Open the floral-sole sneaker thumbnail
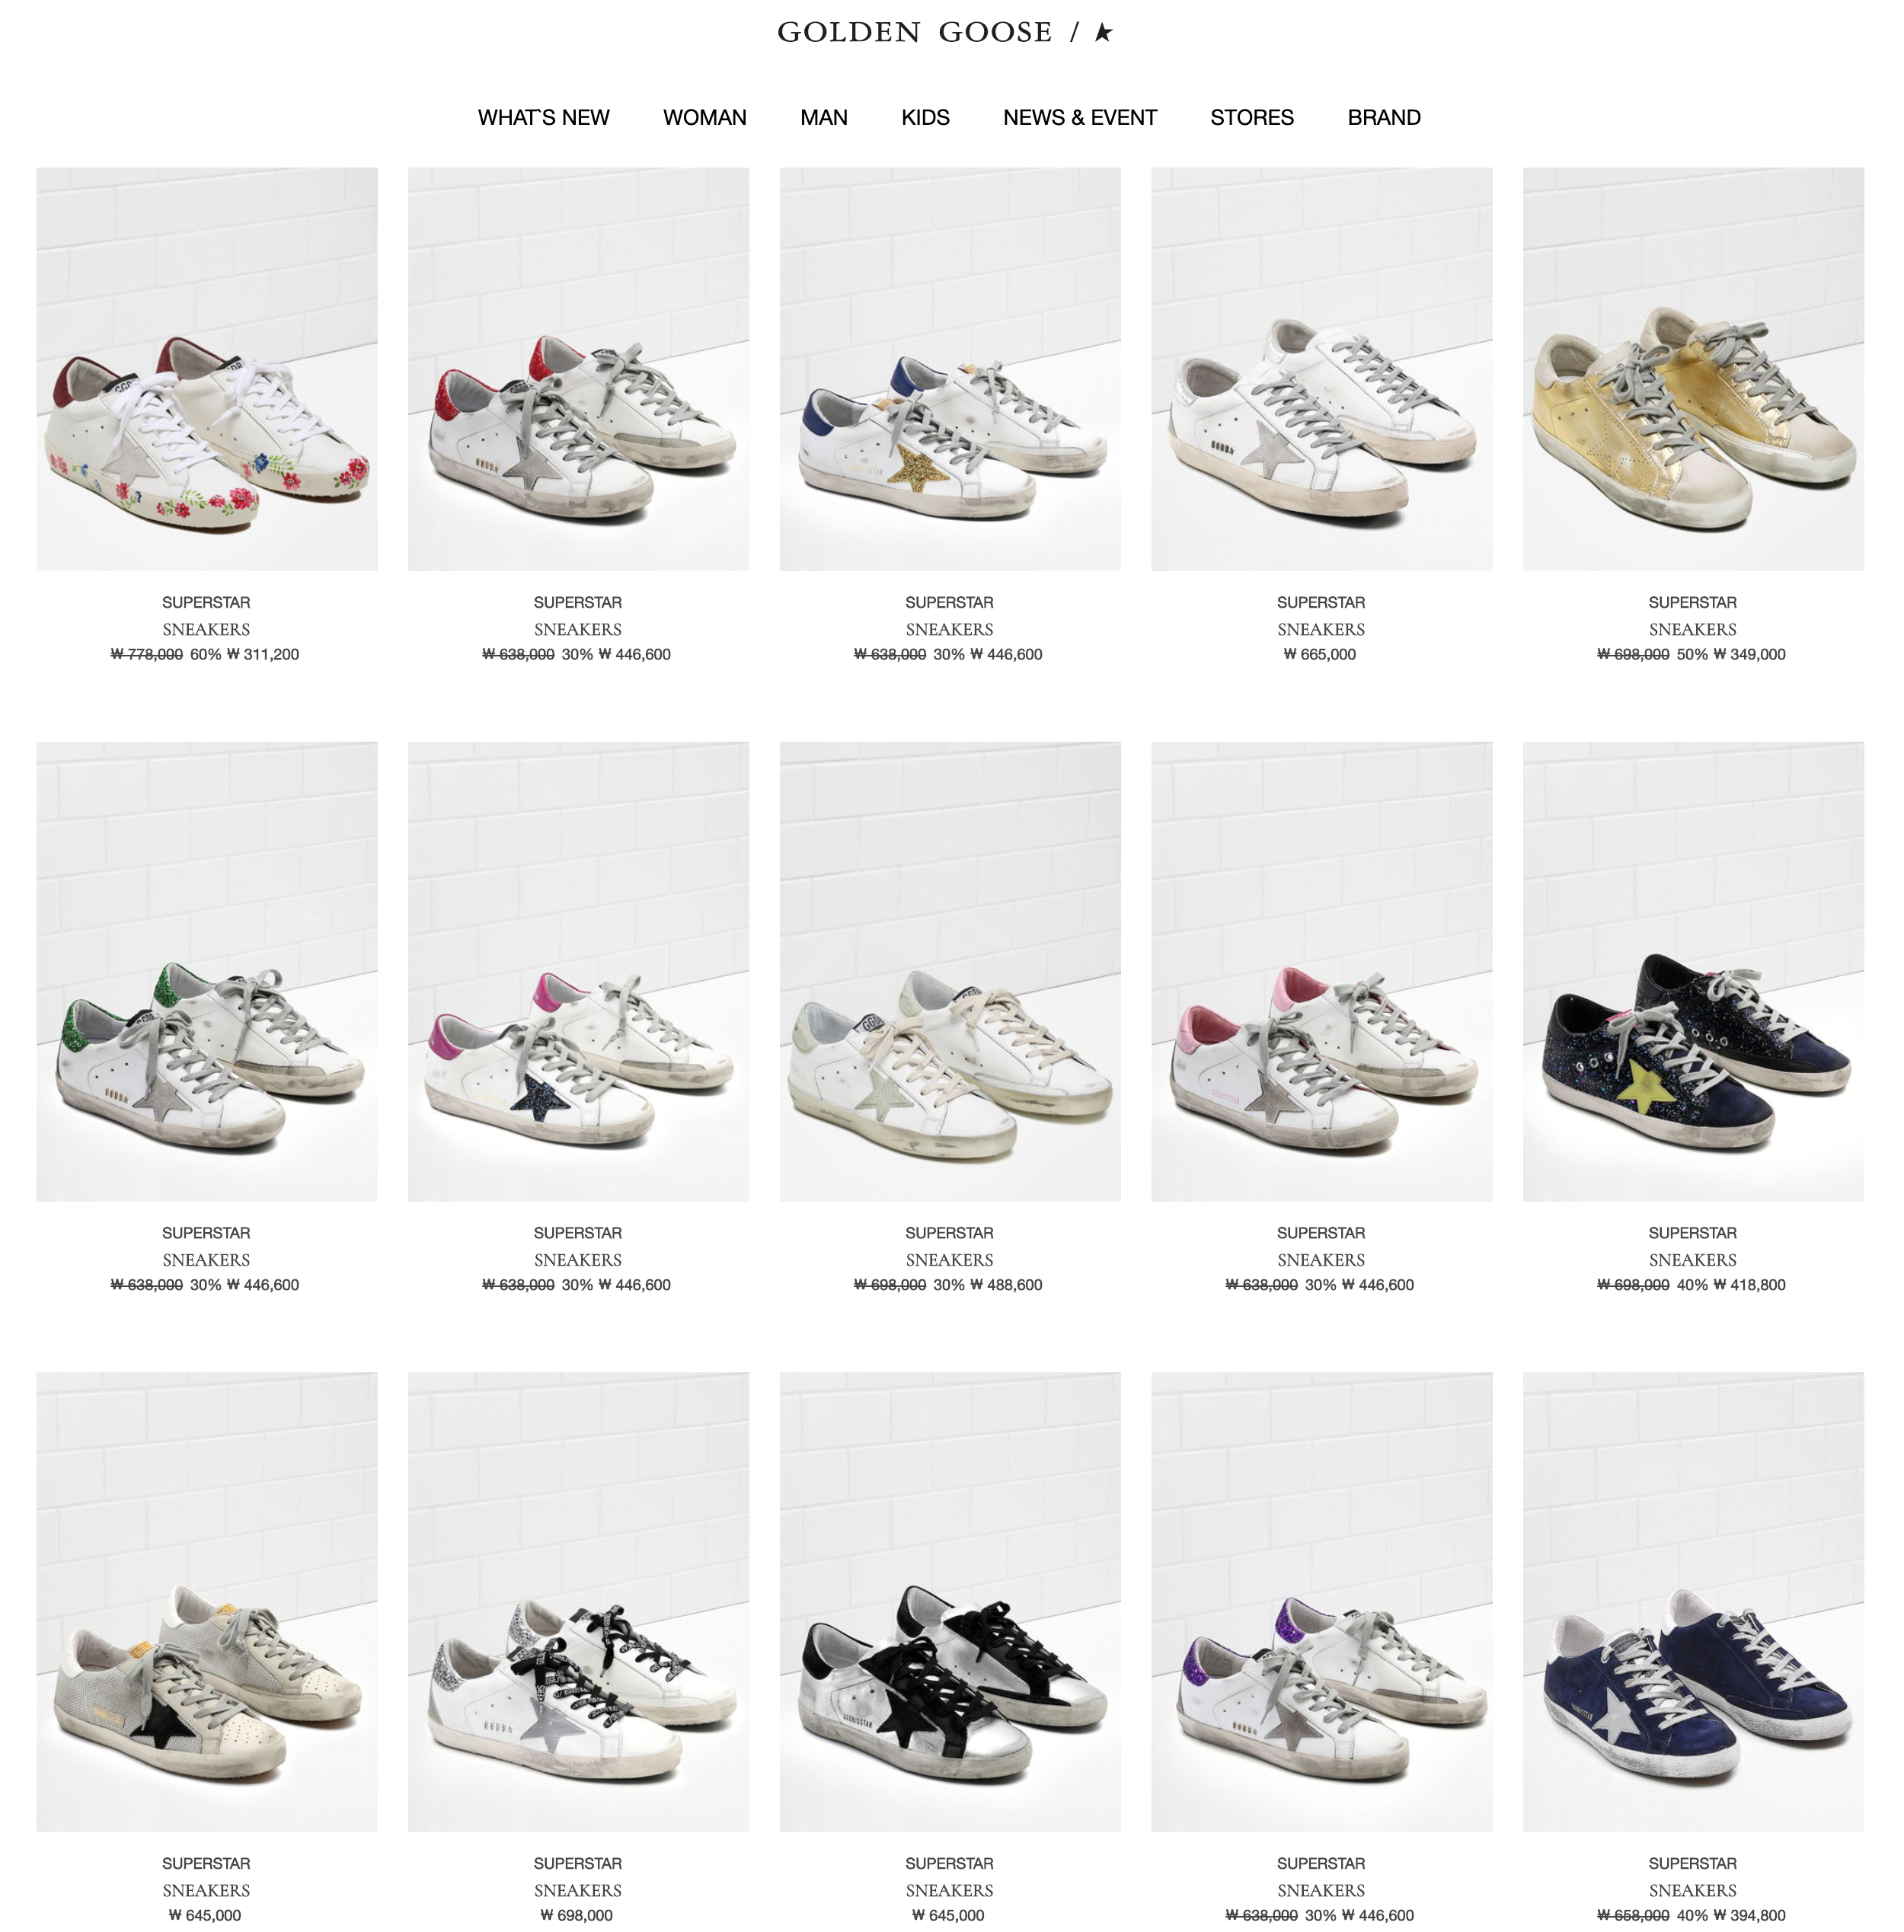This screenshot has height=1932, width=1904. click(207, 369)
